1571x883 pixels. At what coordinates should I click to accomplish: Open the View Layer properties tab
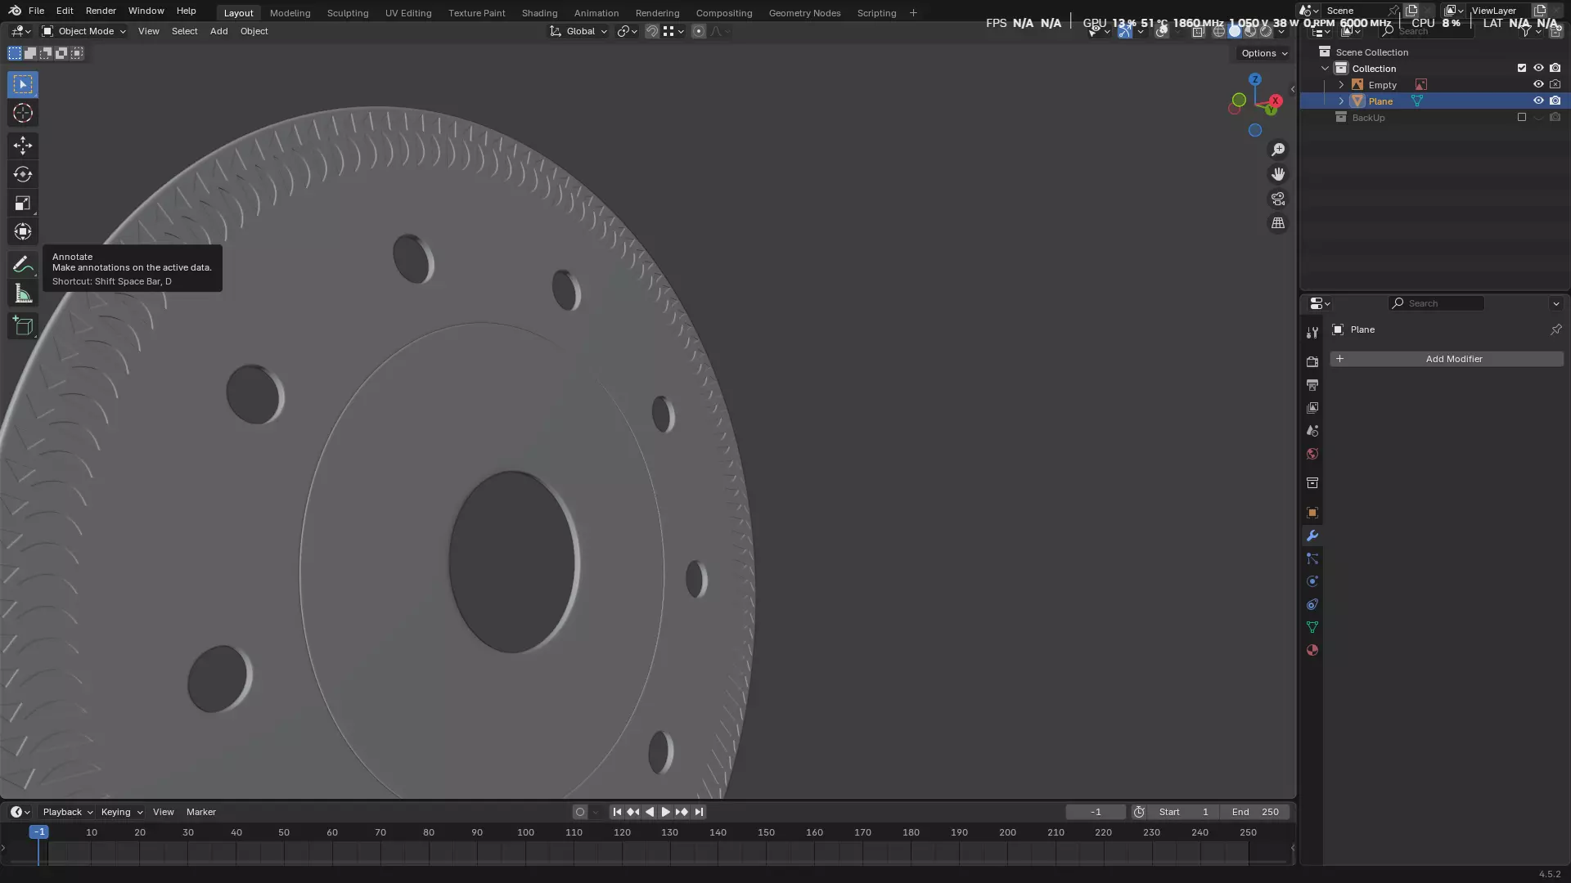click(x=1312, y=407)
